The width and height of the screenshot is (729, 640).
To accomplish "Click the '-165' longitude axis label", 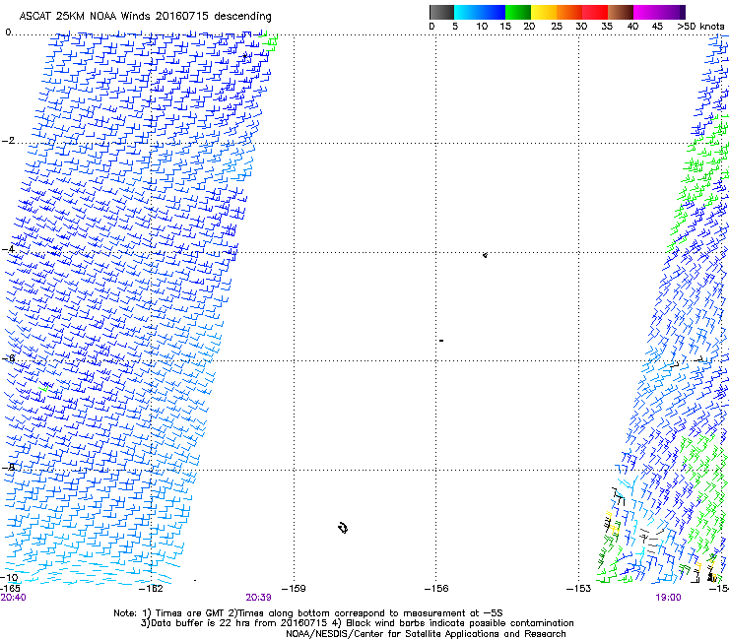I will 10,589.
